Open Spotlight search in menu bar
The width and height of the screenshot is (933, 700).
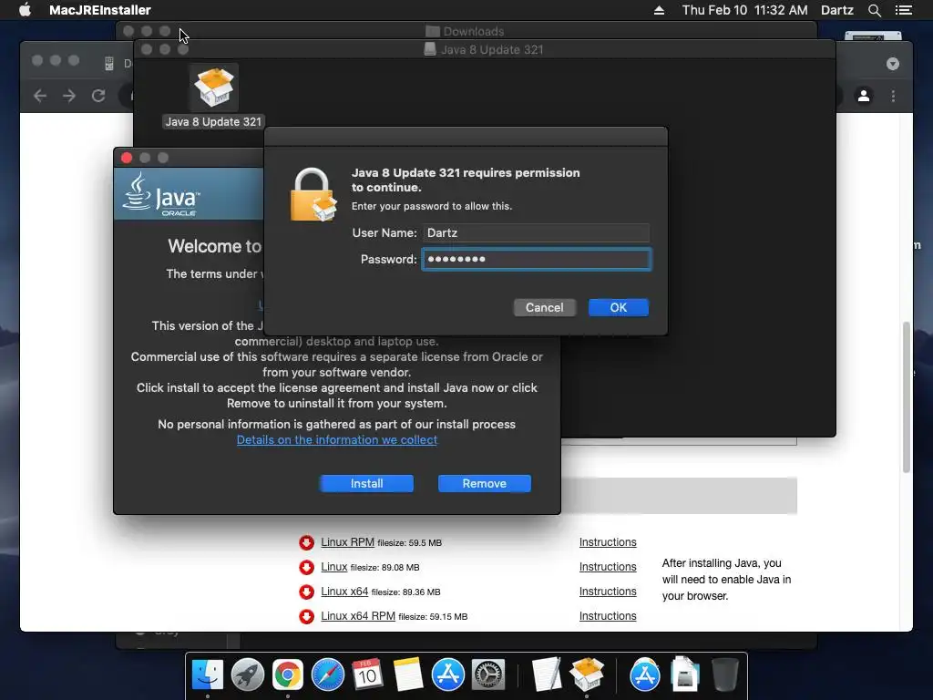(874, 10)
